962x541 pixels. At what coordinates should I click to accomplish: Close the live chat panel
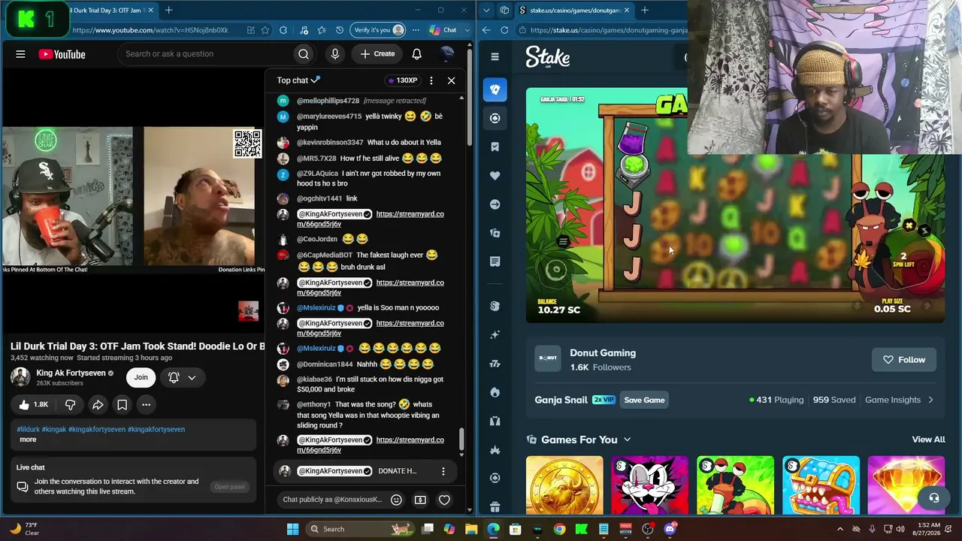tap(451, 80)
